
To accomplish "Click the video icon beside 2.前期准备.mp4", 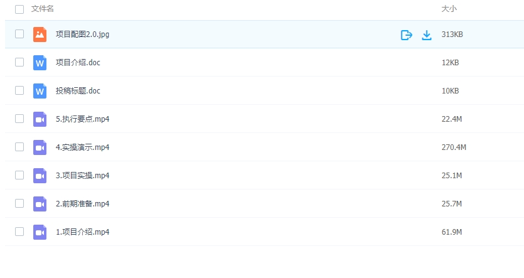I will [x=40, y=204].
